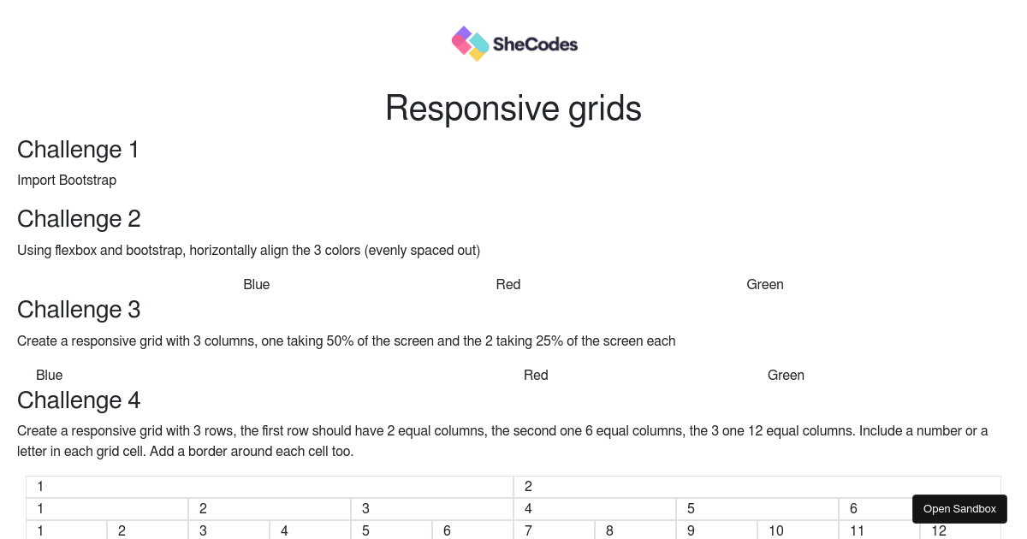This screenshot has height=539, width=1027.
Task: Click the Green label in Challenge 3
Action: 785,375
